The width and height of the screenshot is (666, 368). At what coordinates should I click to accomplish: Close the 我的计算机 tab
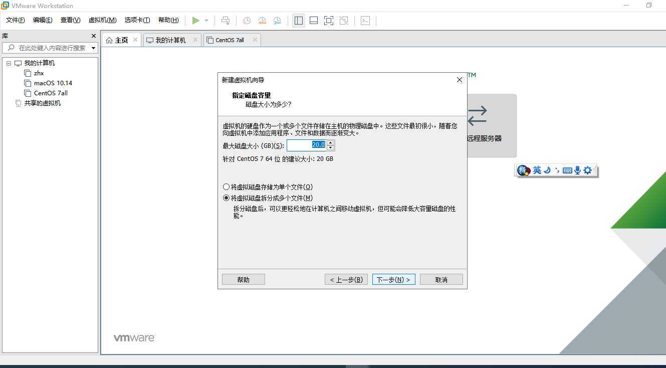pyautogui.click(x=195, y=40)
